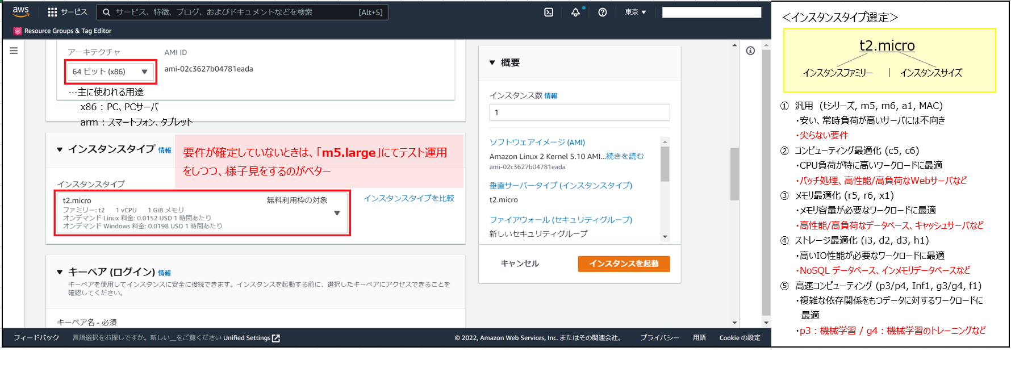Open the Tokyo region dropdown
This screenshot has width=1011, height=368.
(636, 12)
